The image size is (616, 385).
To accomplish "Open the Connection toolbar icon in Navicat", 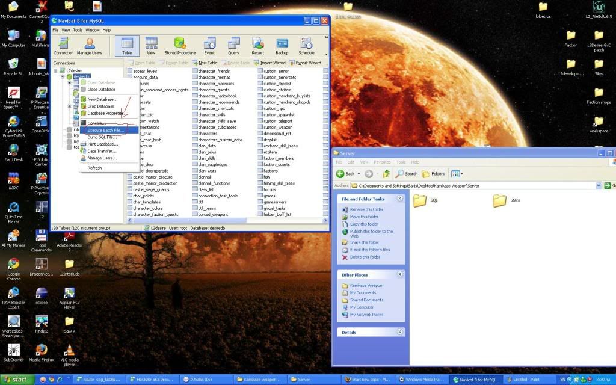I will click(63, 46).
